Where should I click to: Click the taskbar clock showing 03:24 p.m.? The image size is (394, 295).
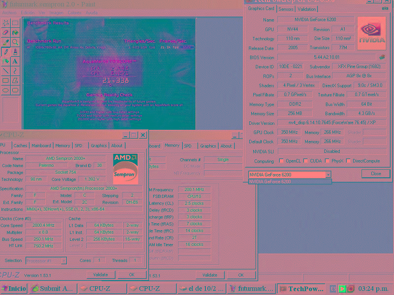tap(373, 289)
